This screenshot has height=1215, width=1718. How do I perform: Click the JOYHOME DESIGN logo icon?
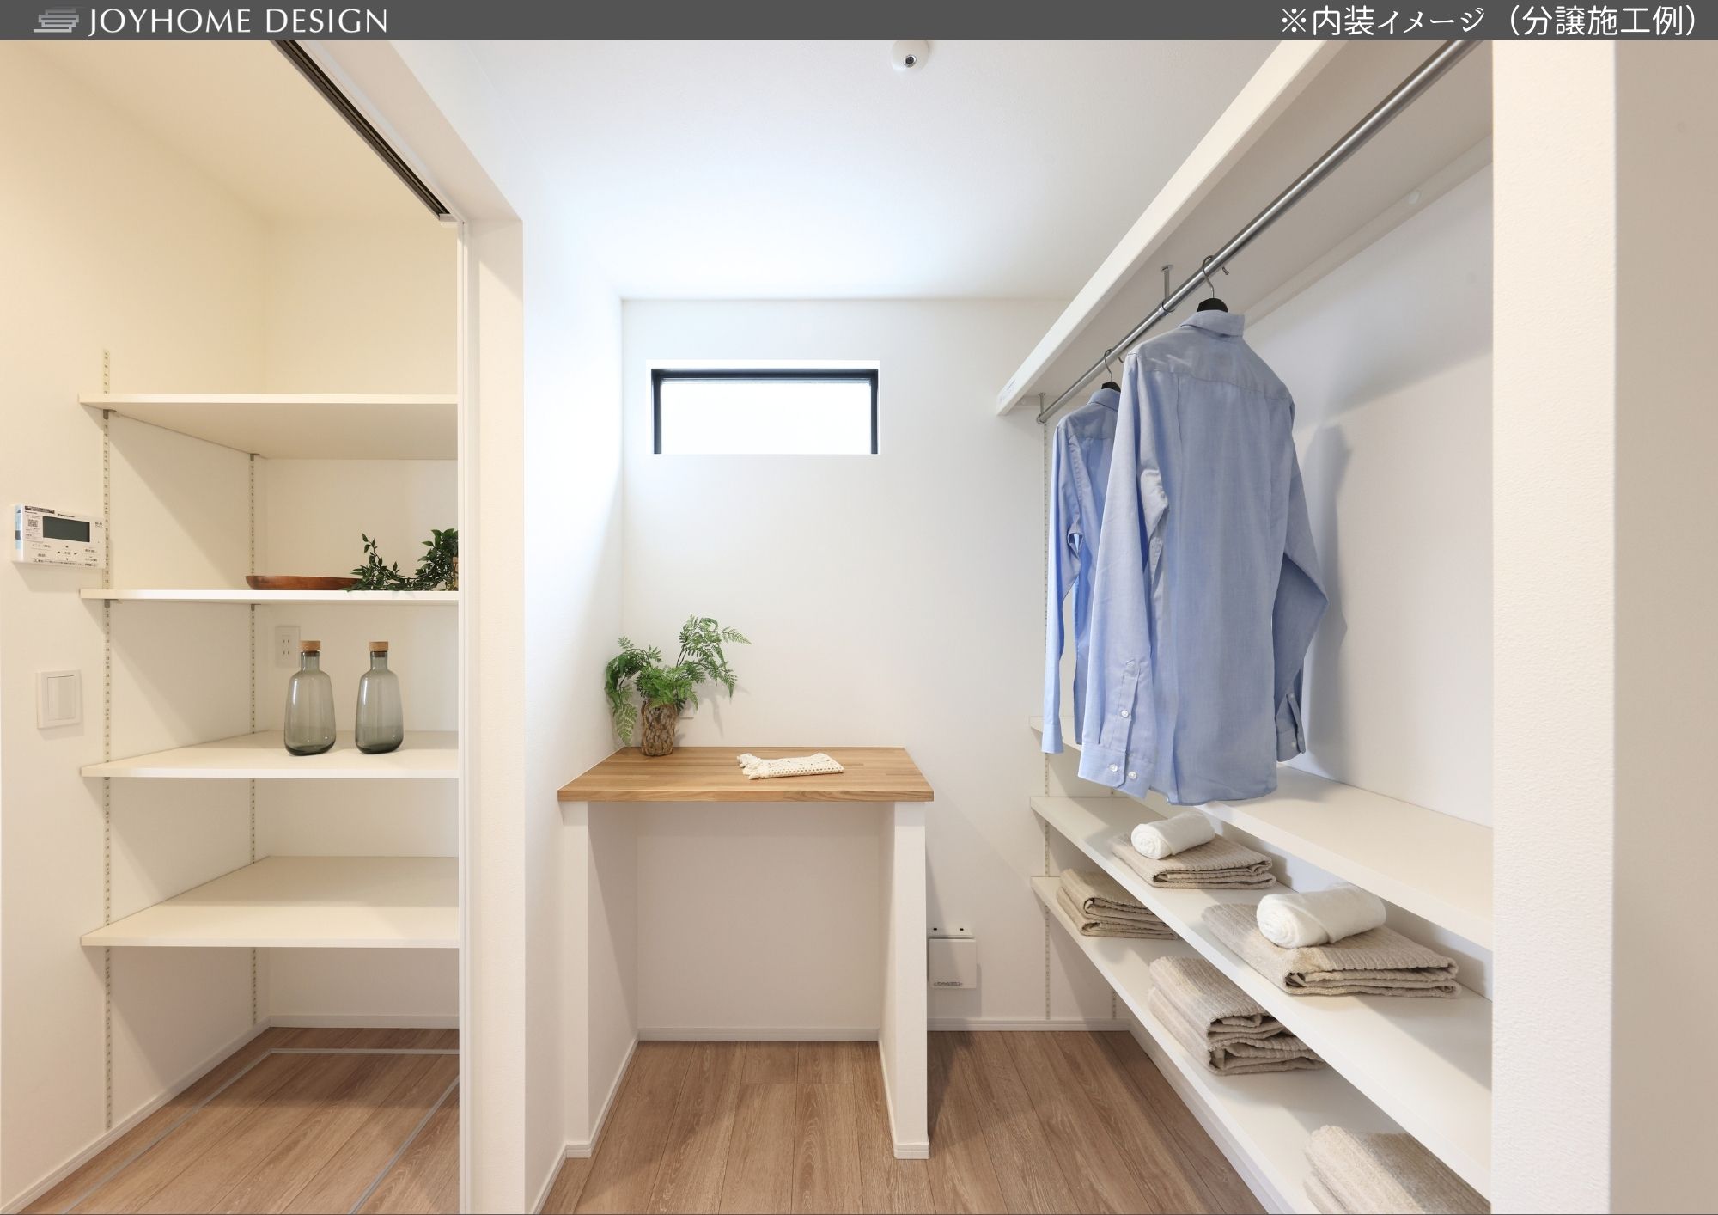click(57, 21)
